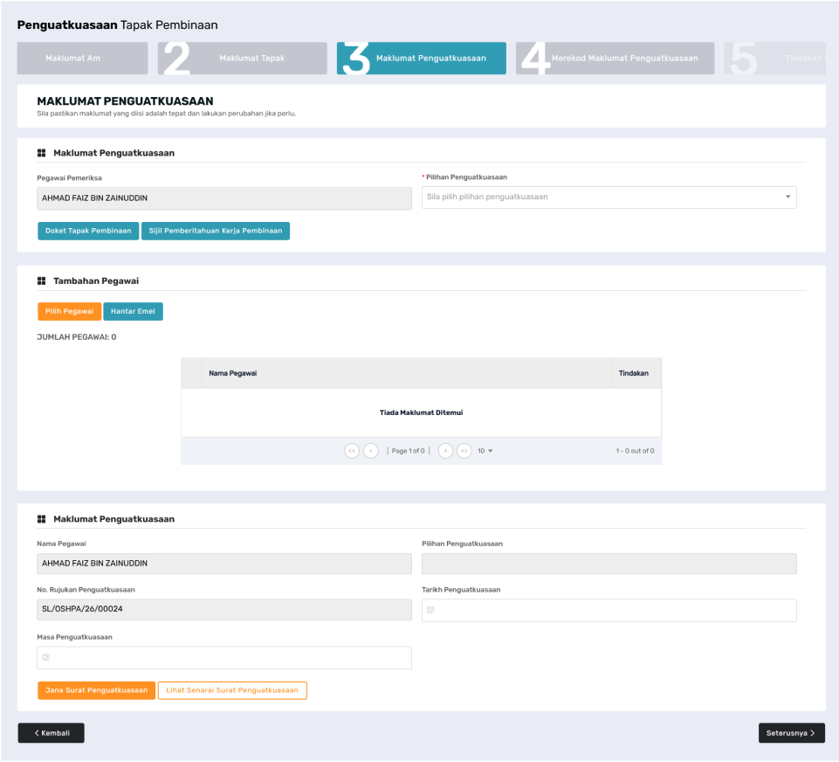
Task: Go to last page in pagination
Action: (464, 451)
